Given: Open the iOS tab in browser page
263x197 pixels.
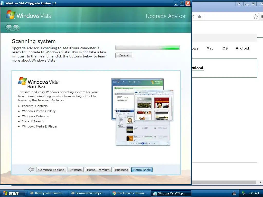Looking at the screenshot, I should (x=224, y=48).
